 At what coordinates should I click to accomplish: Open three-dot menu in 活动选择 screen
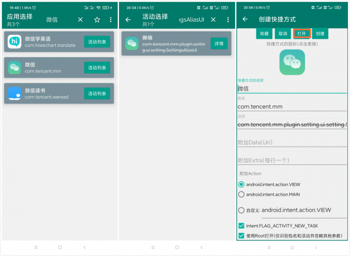point(228,20)
